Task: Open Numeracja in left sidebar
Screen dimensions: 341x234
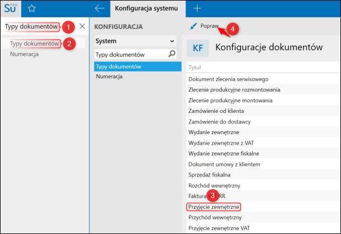Action: pos(24,54)
